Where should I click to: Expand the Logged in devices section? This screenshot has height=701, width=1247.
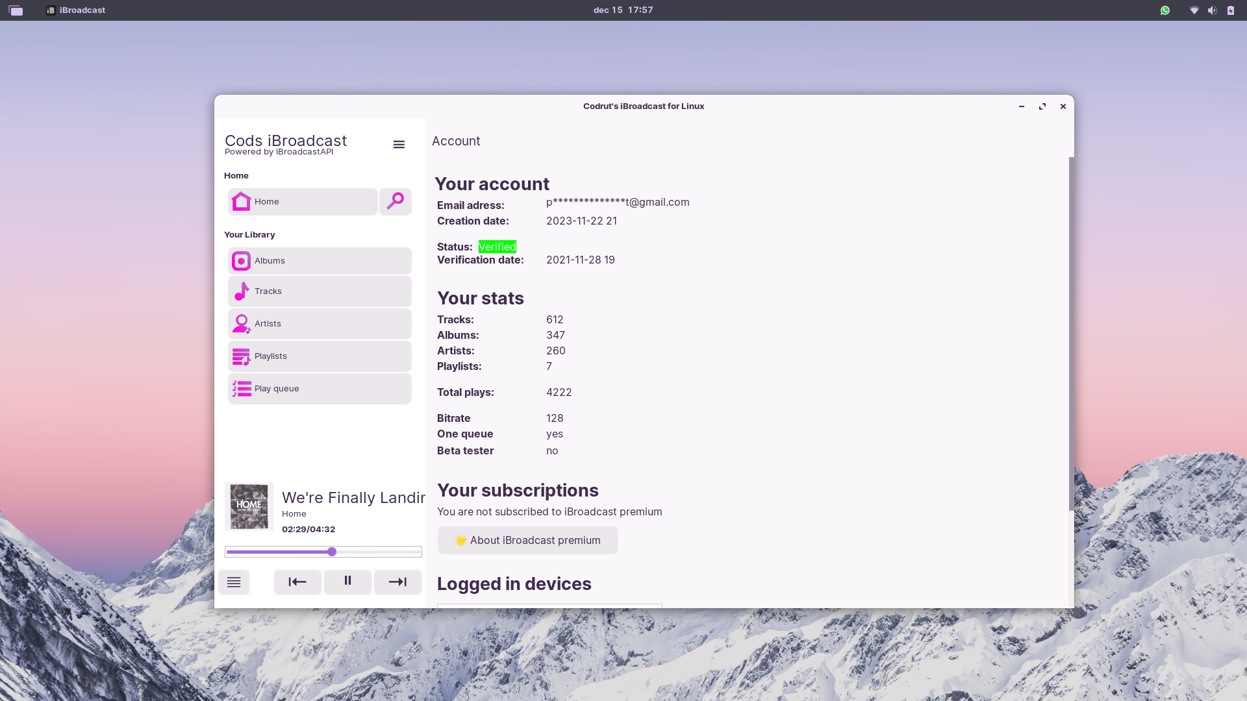(514, 583)
